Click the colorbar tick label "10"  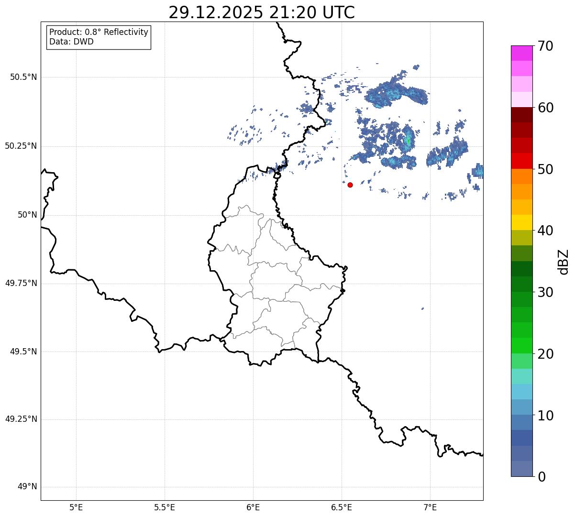[x=545, y=415]
